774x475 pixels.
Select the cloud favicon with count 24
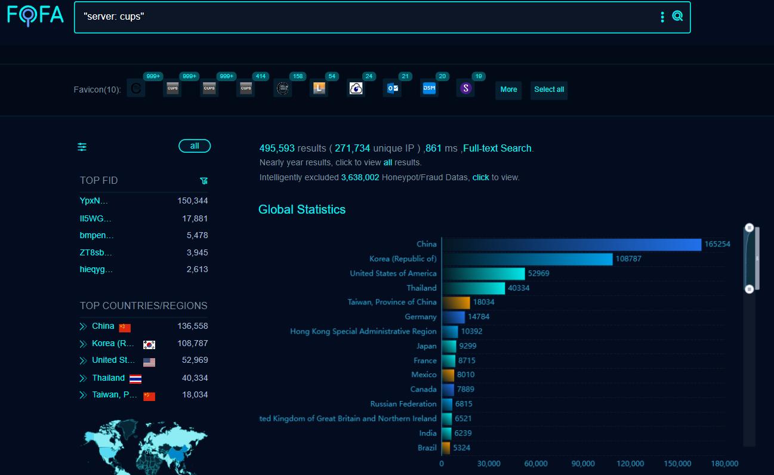356,89
